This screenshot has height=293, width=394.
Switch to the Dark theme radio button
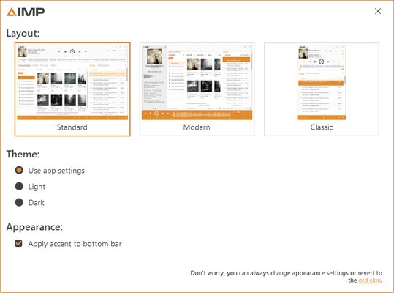pos(19,202)
